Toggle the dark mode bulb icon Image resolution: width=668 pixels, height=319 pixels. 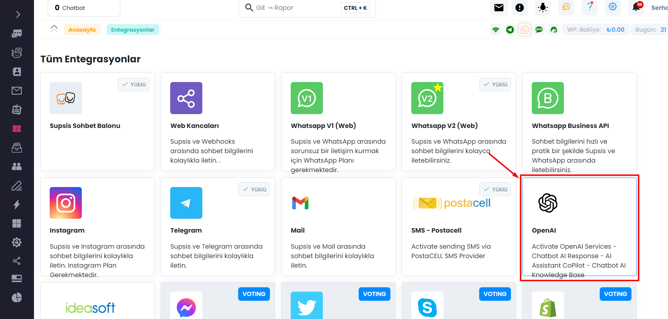543,8
